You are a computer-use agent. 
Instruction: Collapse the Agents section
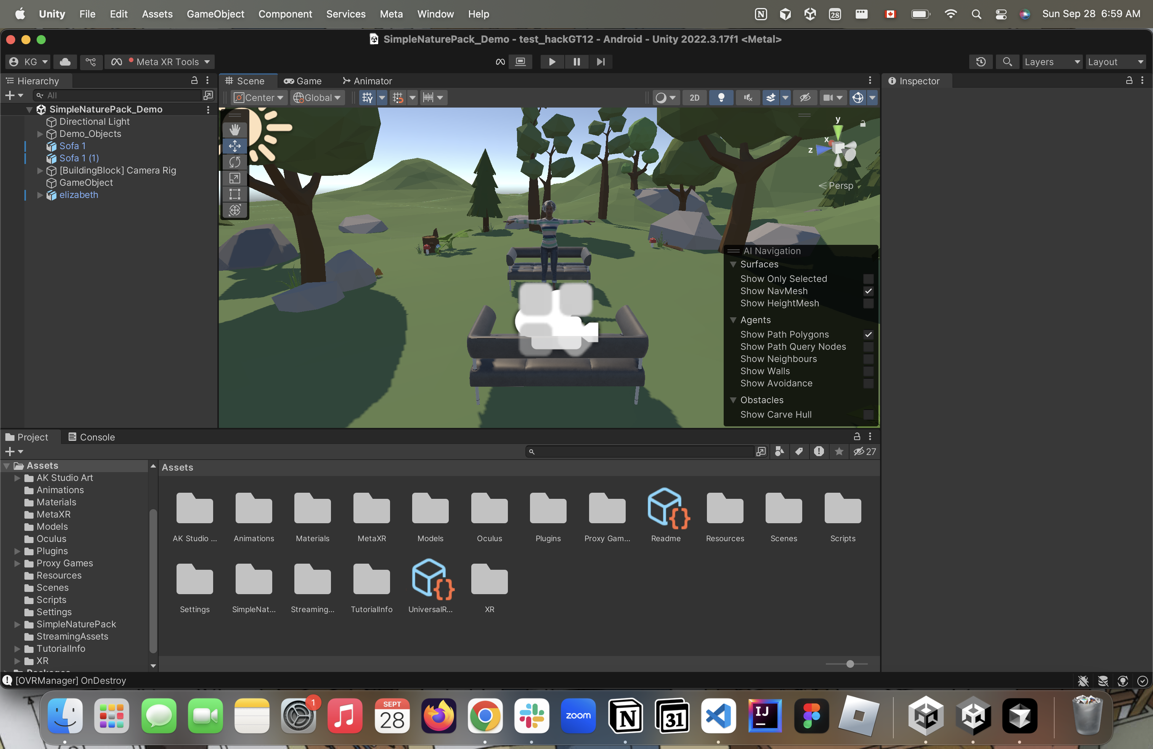733,320
